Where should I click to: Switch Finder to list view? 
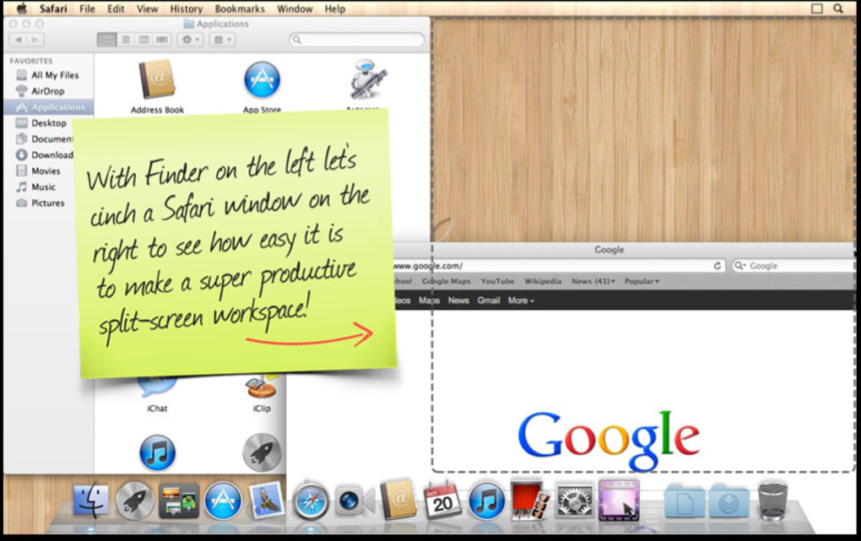pyautogui.click(x=126, y=40)
